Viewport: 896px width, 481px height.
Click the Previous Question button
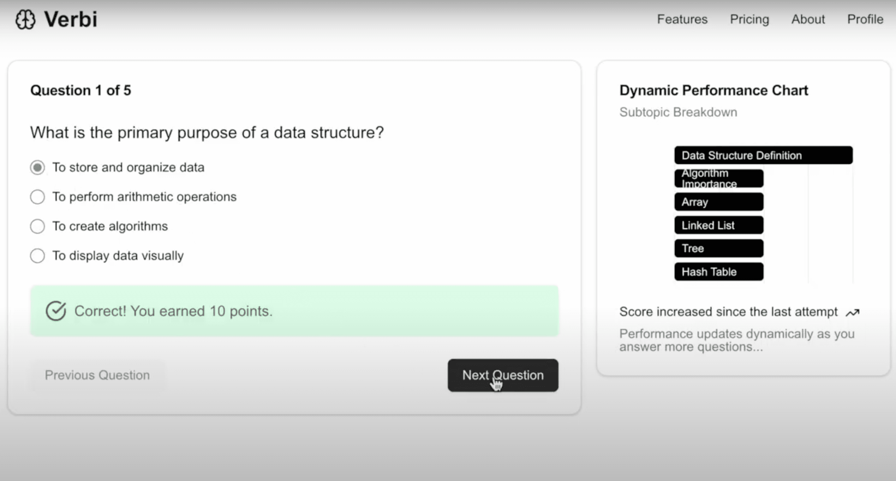97,375
